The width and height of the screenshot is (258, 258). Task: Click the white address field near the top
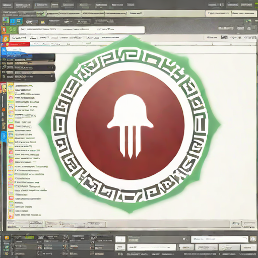coord(82,30)
